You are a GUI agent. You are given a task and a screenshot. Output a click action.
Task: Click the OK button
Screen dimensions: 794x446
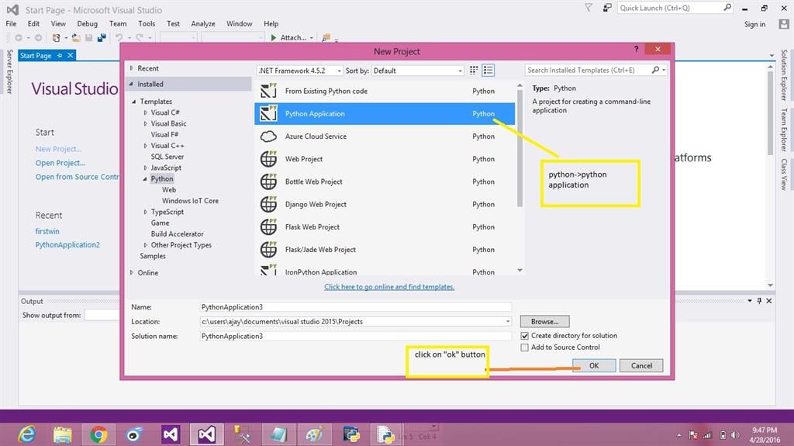594,365
